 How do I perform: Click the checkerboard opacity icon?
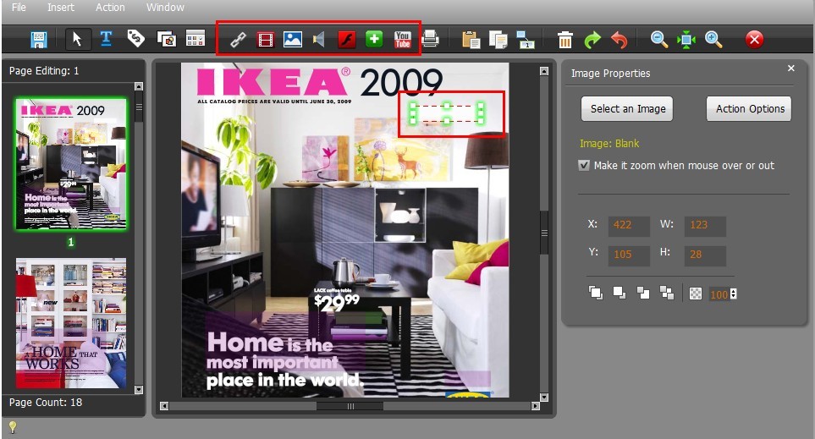[x=696, y=294]
